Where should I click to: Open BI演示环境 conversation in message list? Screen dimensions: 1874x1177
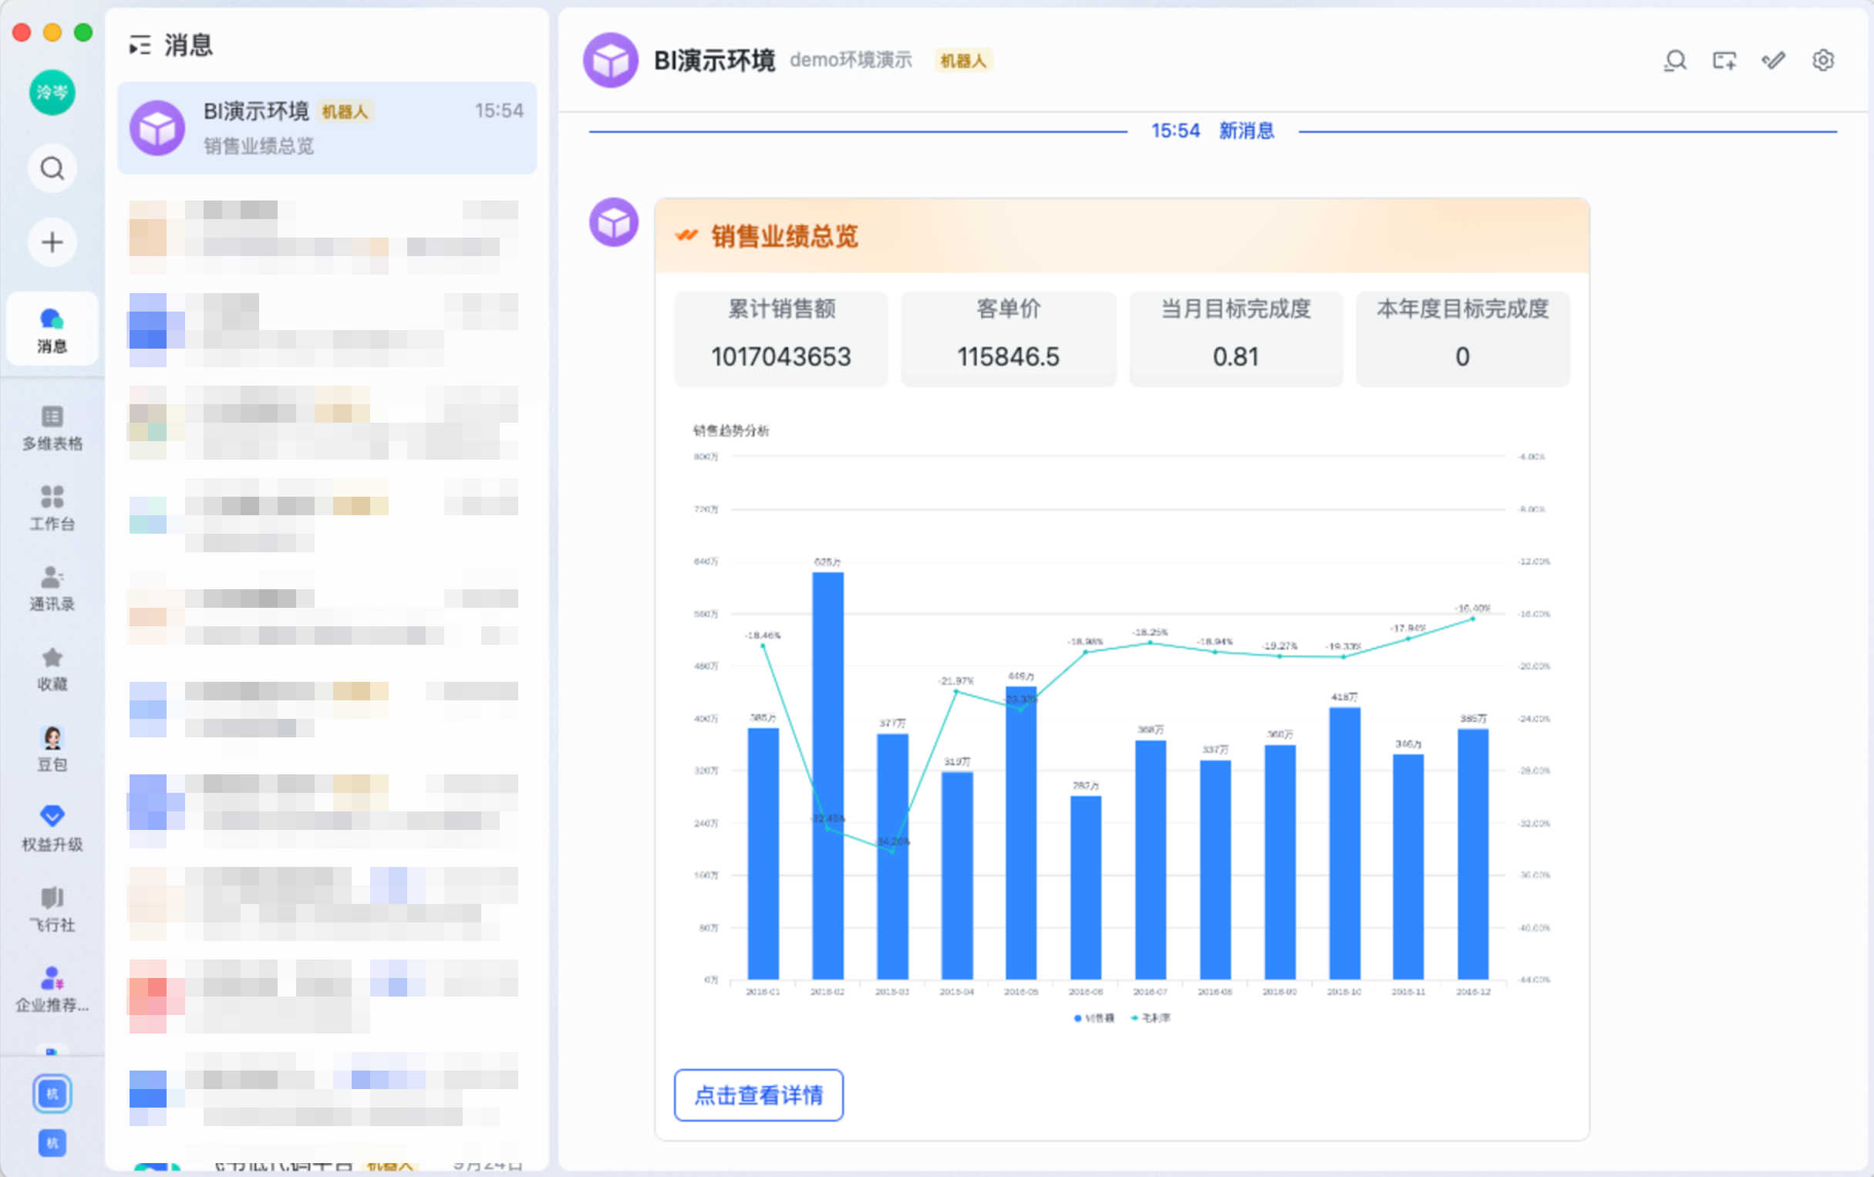tap(327, 128)
